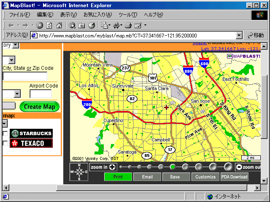The width and height of the screenshot is (270, 202).
Task: Enable the Starbucks checkbox
Action: pos(5,133)
